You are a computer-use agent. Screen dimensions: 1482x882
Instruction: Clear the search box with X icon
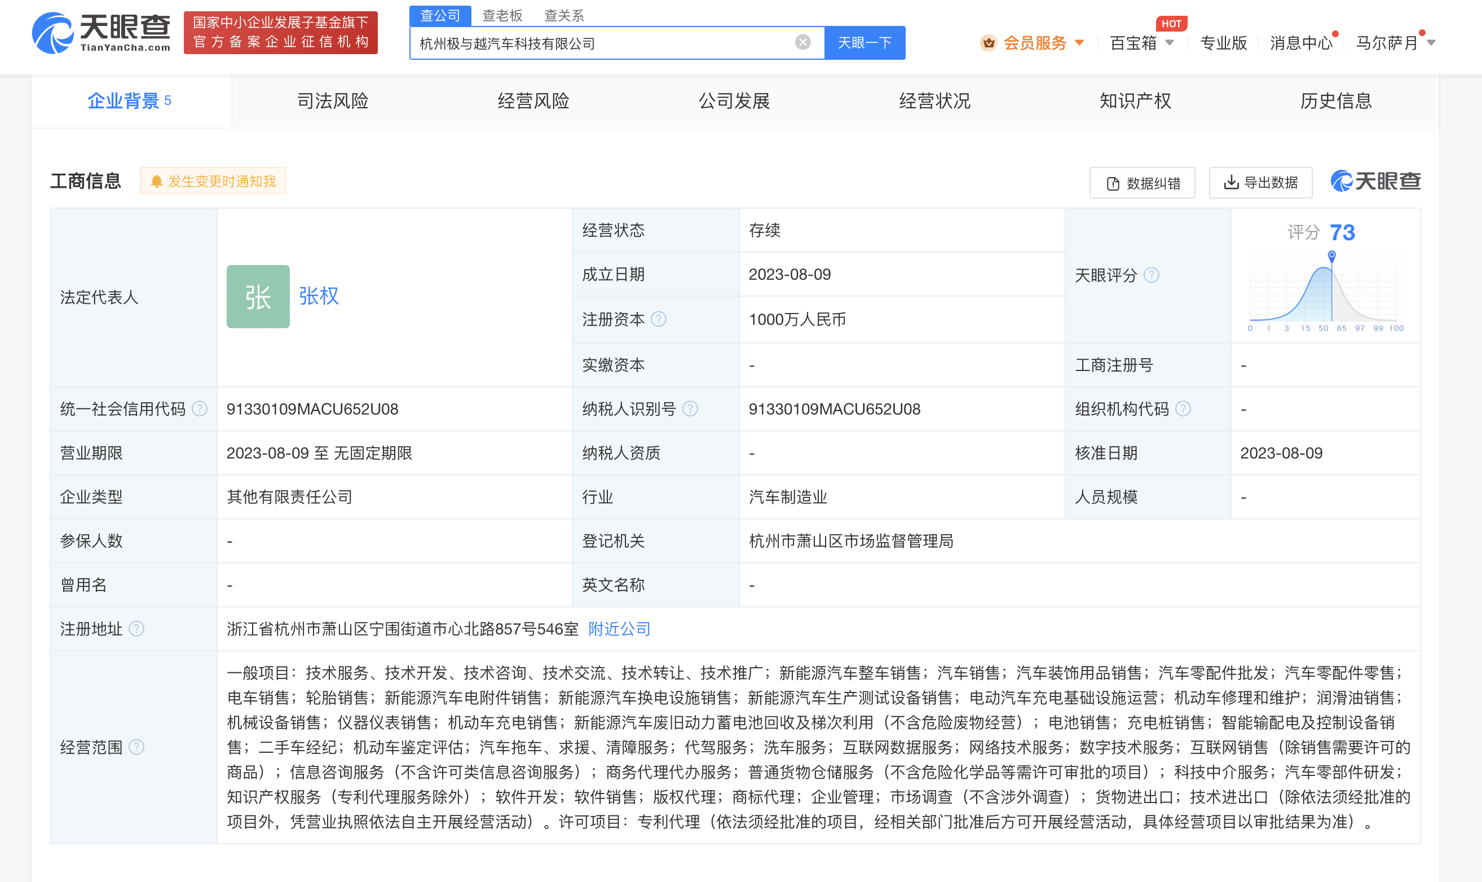[802, 42]
